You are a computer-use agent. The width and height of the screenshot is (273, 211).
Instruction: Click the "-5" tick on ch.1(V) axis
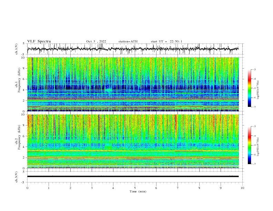(23, 54)
